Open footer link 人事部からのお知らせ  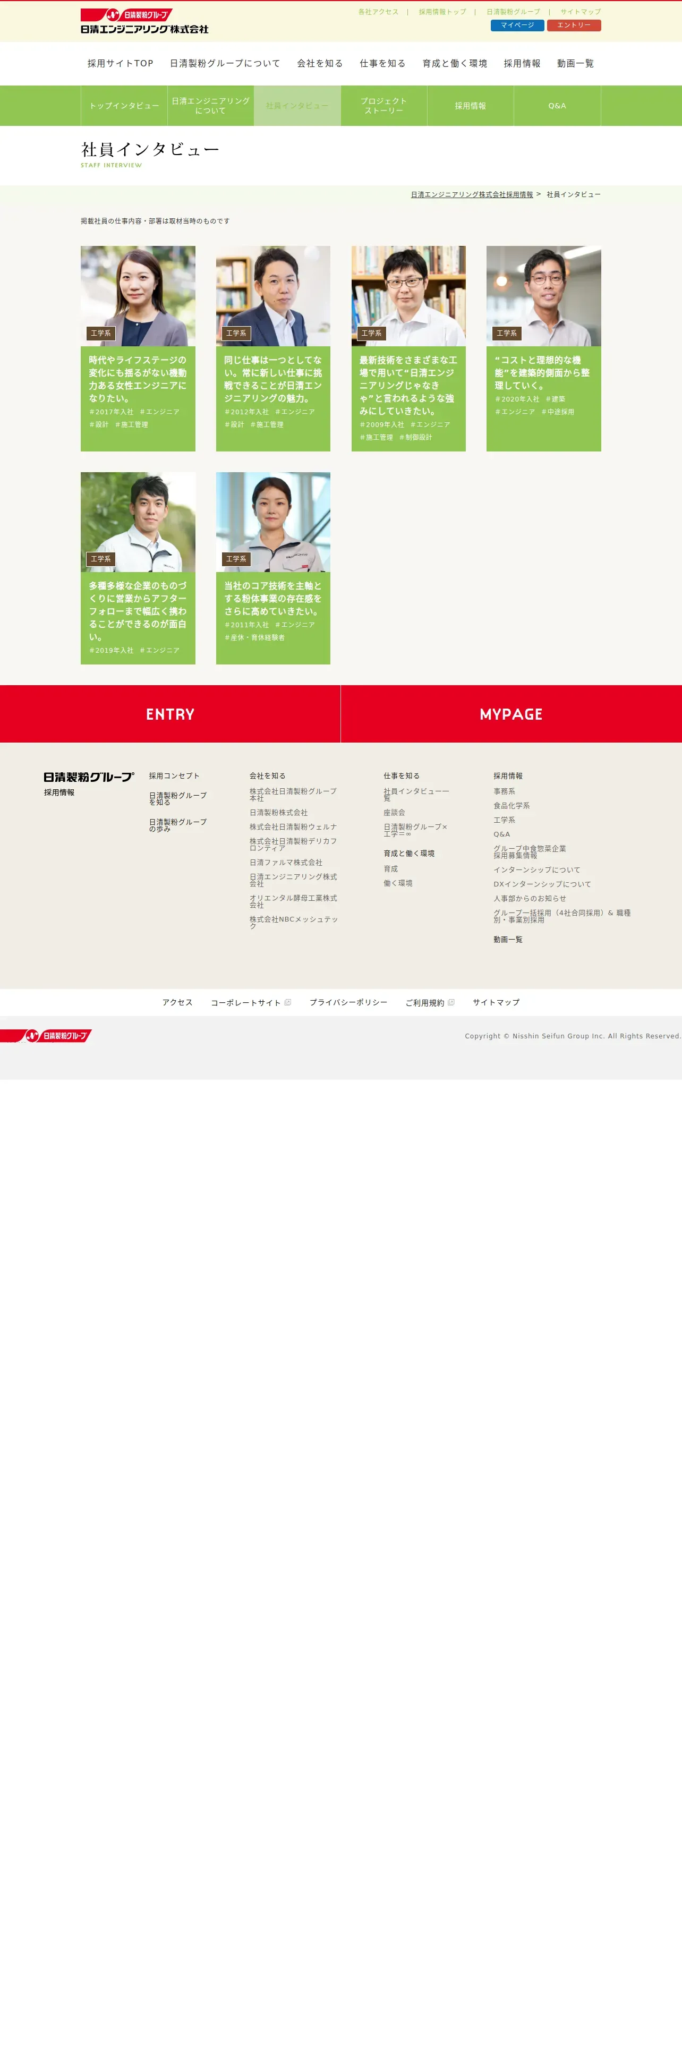pos(530,898)
